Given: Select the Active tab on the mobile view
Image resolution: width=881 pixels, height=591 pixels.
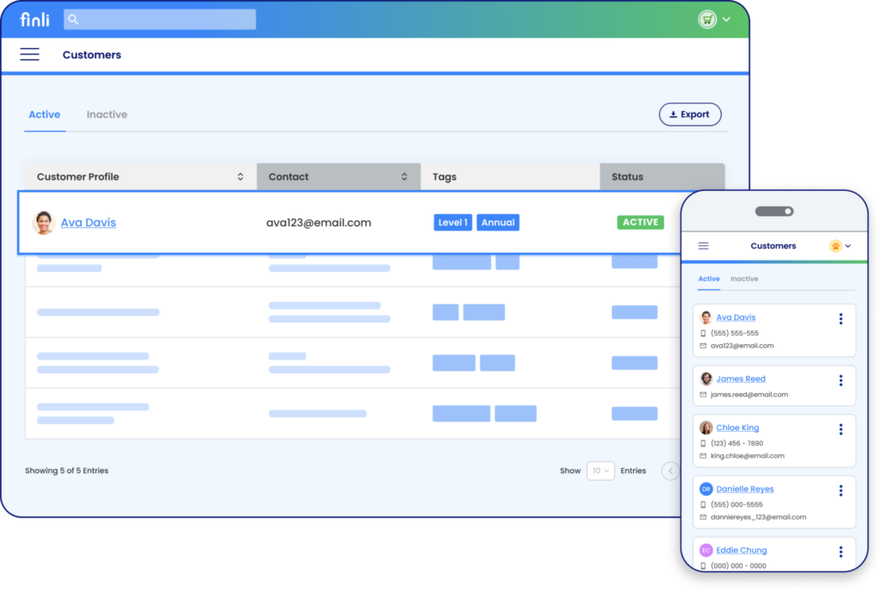Looking at the screenshot, I should [x=709, y=279].
